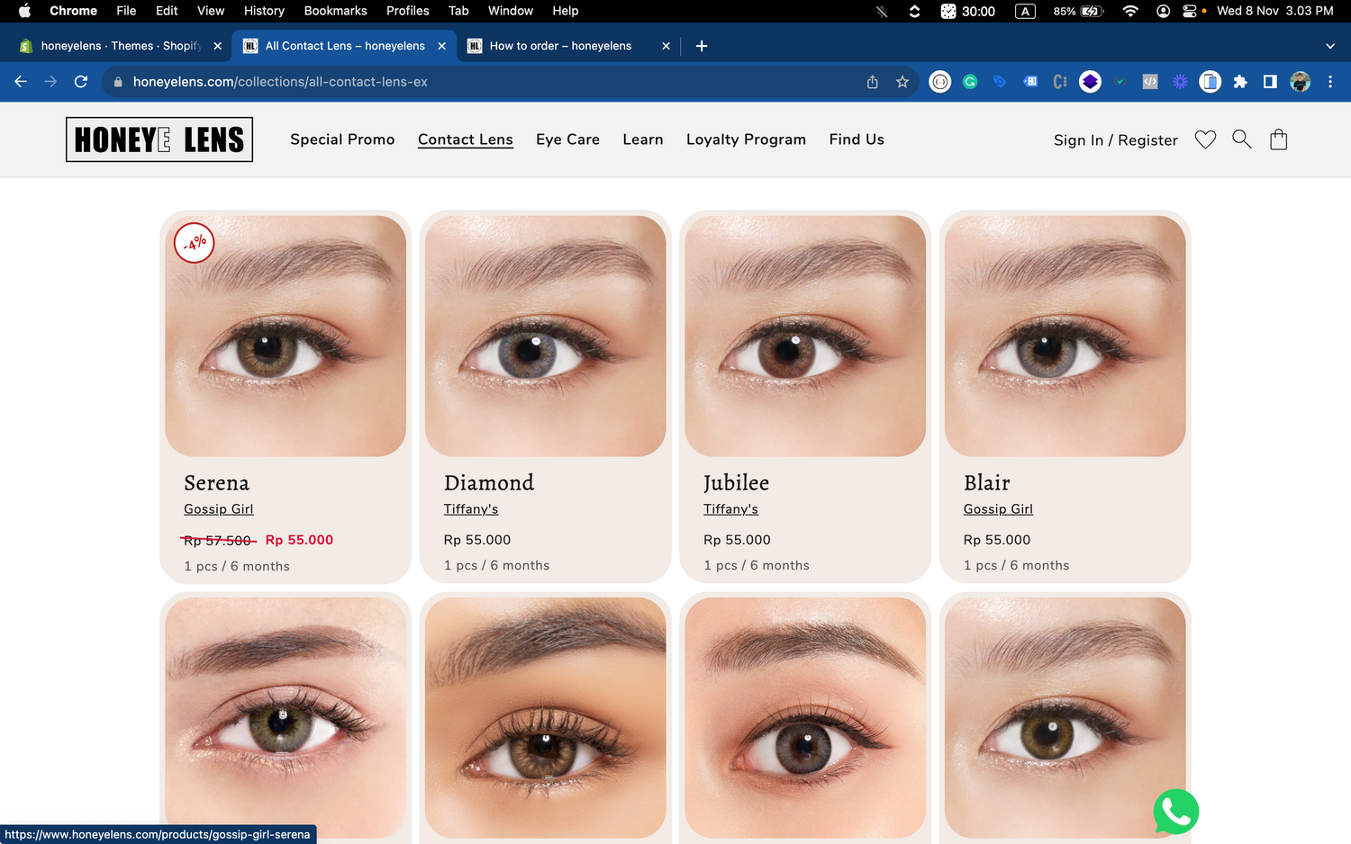The width and height of the screenshot is (1351, 844).
Task: Click Sign In / Register link
Action: tap(1115, 140)
